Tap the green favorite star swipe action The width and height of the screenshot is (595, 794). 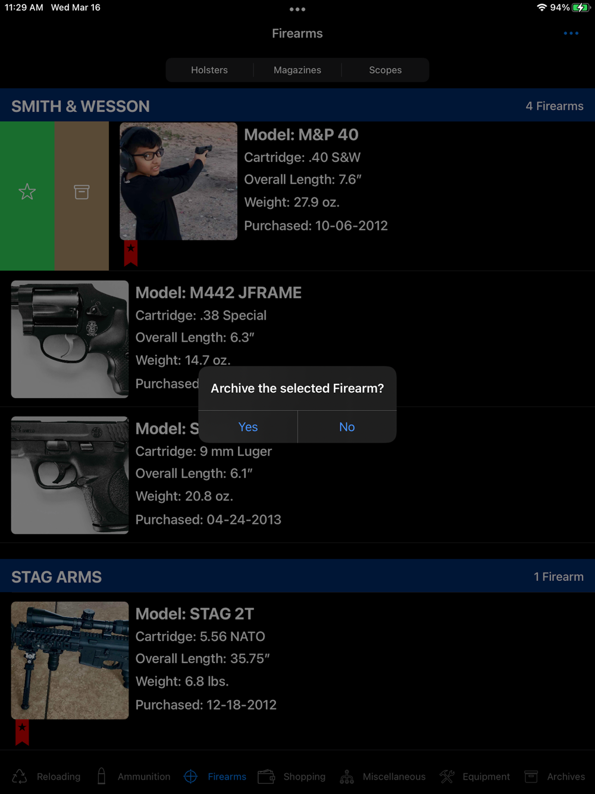27,196
